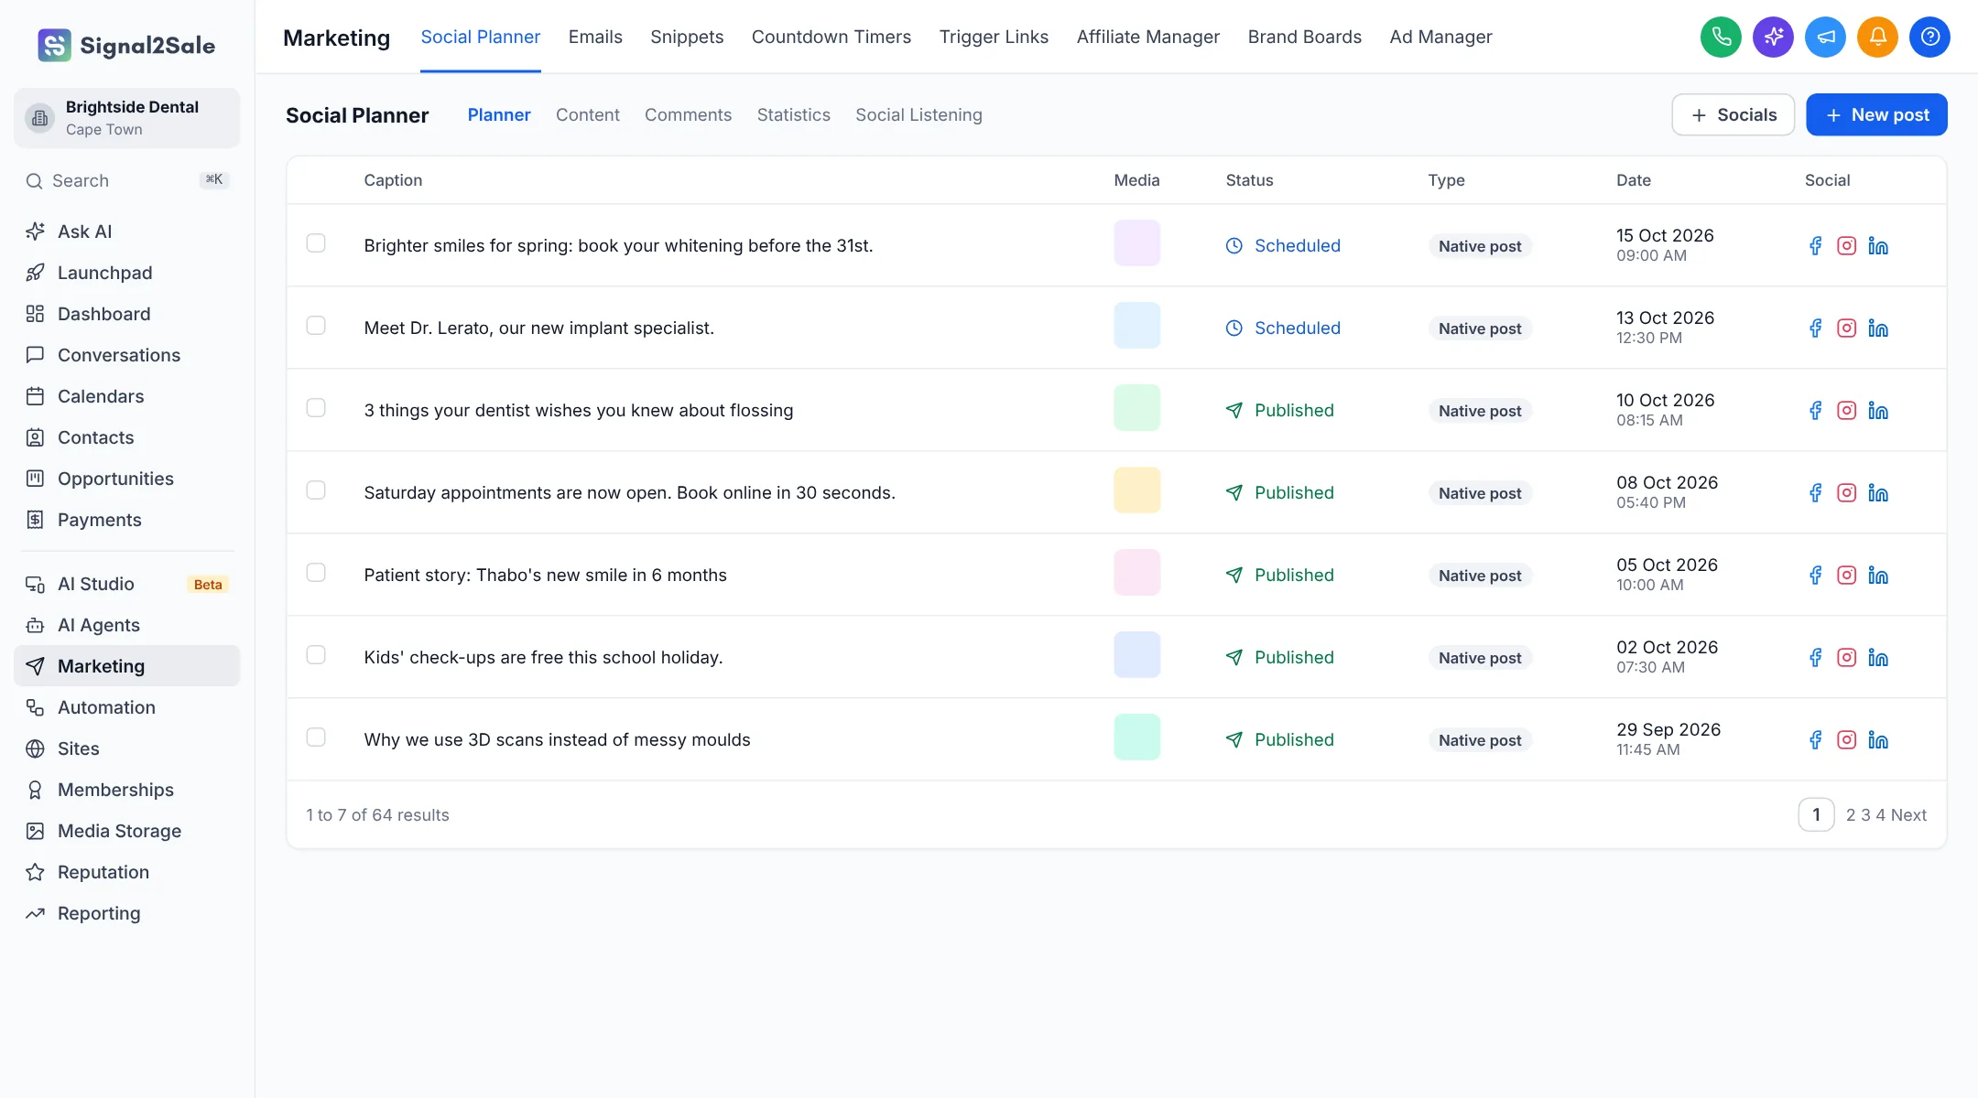
Task: Click the blue megaphone announcements icon
Action: coord(1825,37)
